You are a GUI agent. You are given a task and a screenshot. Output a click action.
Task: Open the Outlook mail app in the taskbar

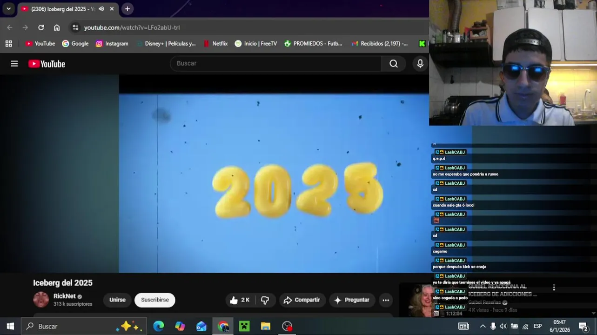pyautogui.click(x=201, y=326)
